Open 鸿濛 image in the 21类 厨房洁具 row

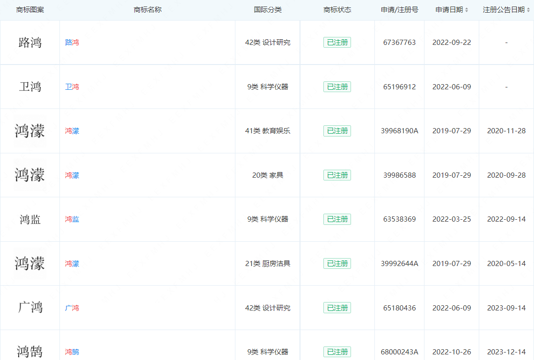pos(29,264)
